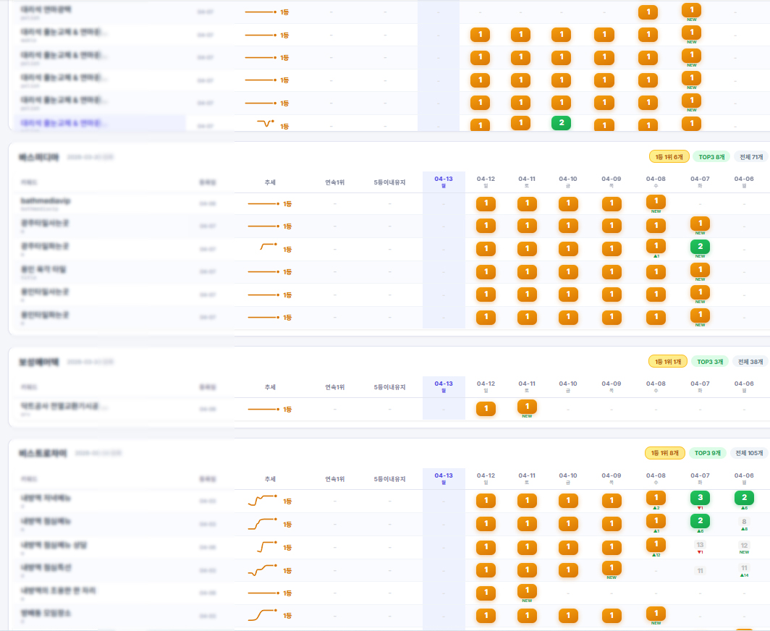The width and height of the screenshot is (770, 631).
Task: Click gray rank 11 badge showing ▲14
Action: click(x=744, y=569)
